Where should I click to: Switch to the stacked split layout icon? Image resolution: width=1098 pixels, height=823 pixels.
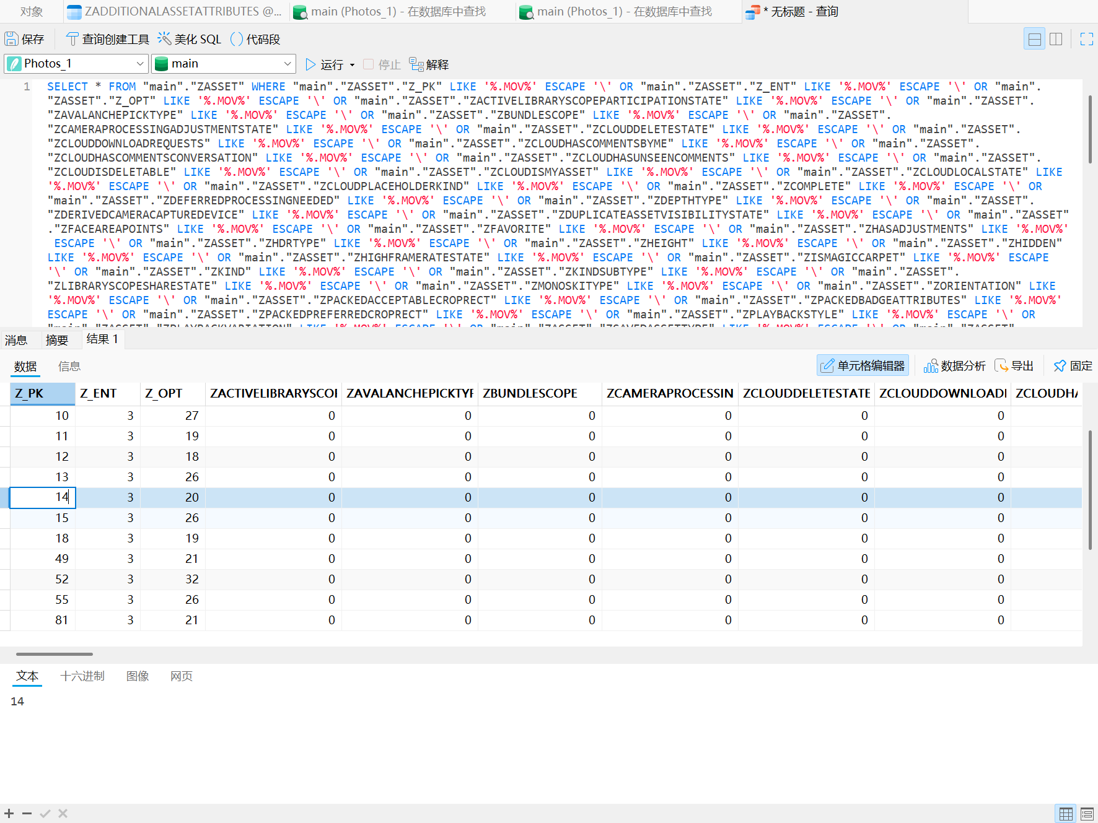tap(1034, 39)
